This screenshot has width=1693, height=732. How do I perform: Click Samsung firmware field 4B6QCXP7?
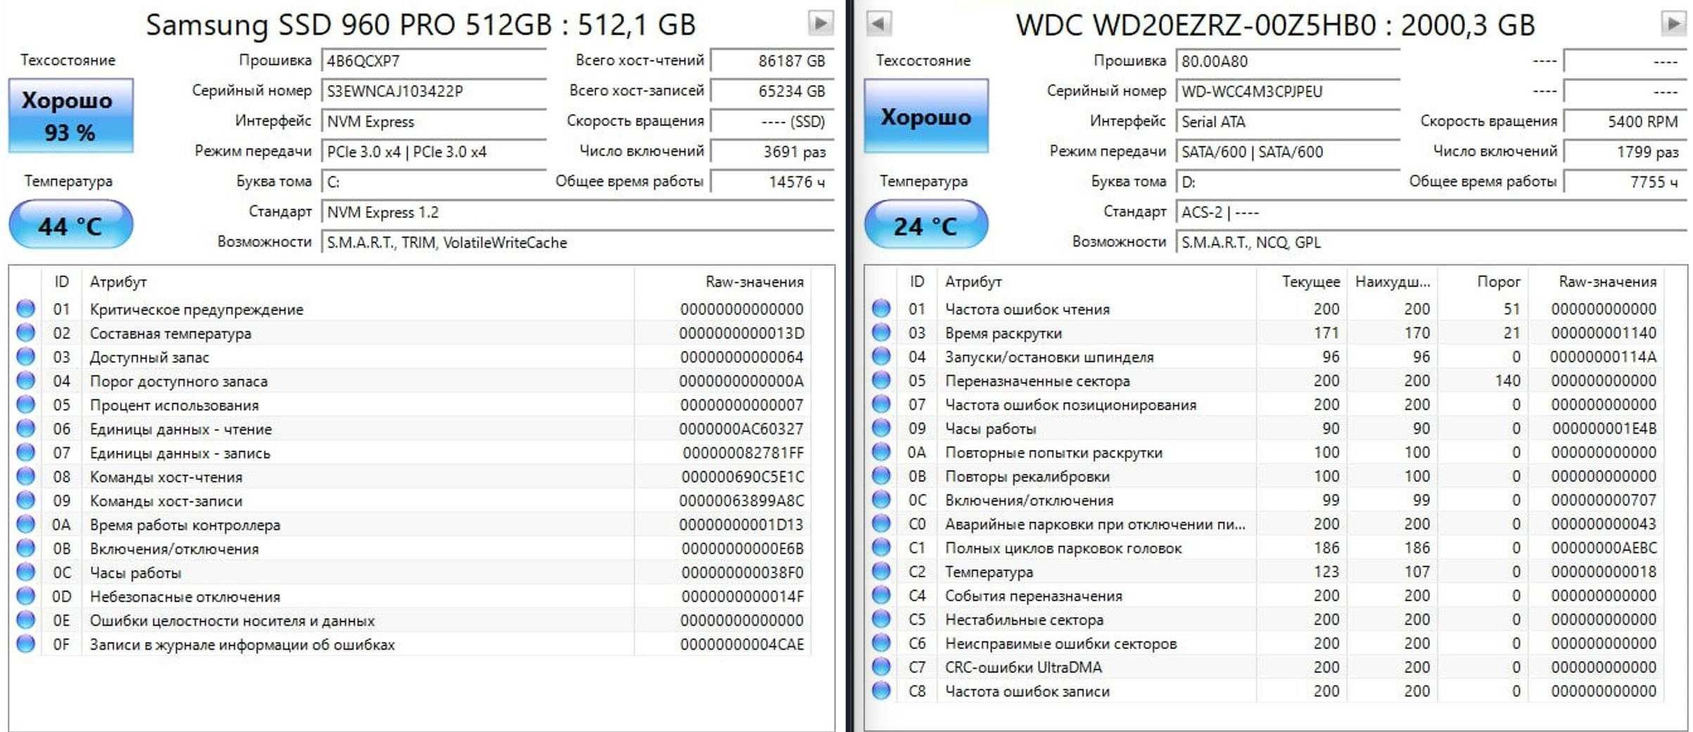tap(433, 60)
